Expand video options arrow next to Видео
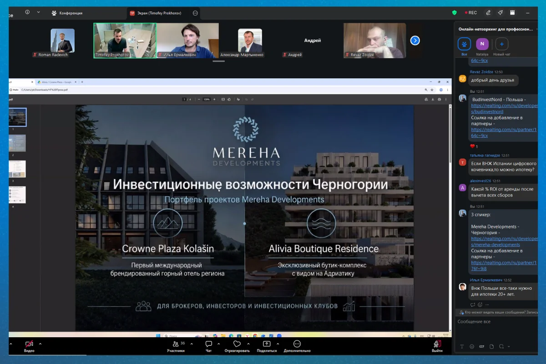 (x=40, y=344)
